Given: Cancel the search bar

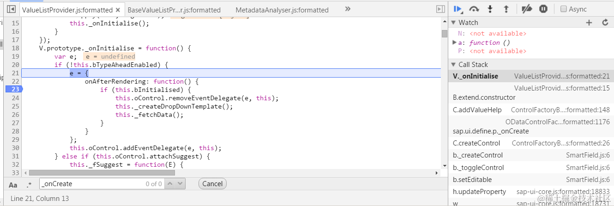Looking at the screenshot, I should [212, 184].
